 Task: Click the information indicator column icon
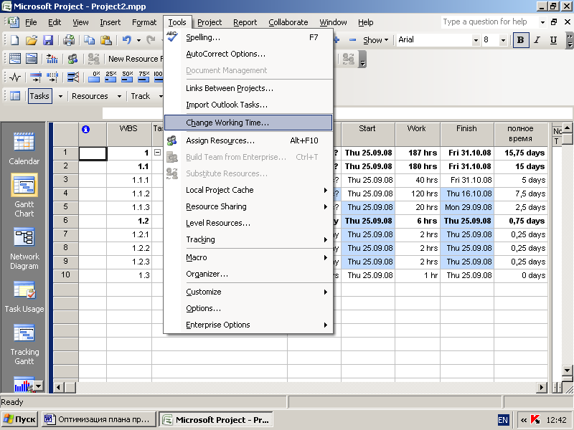click(85, 129)
